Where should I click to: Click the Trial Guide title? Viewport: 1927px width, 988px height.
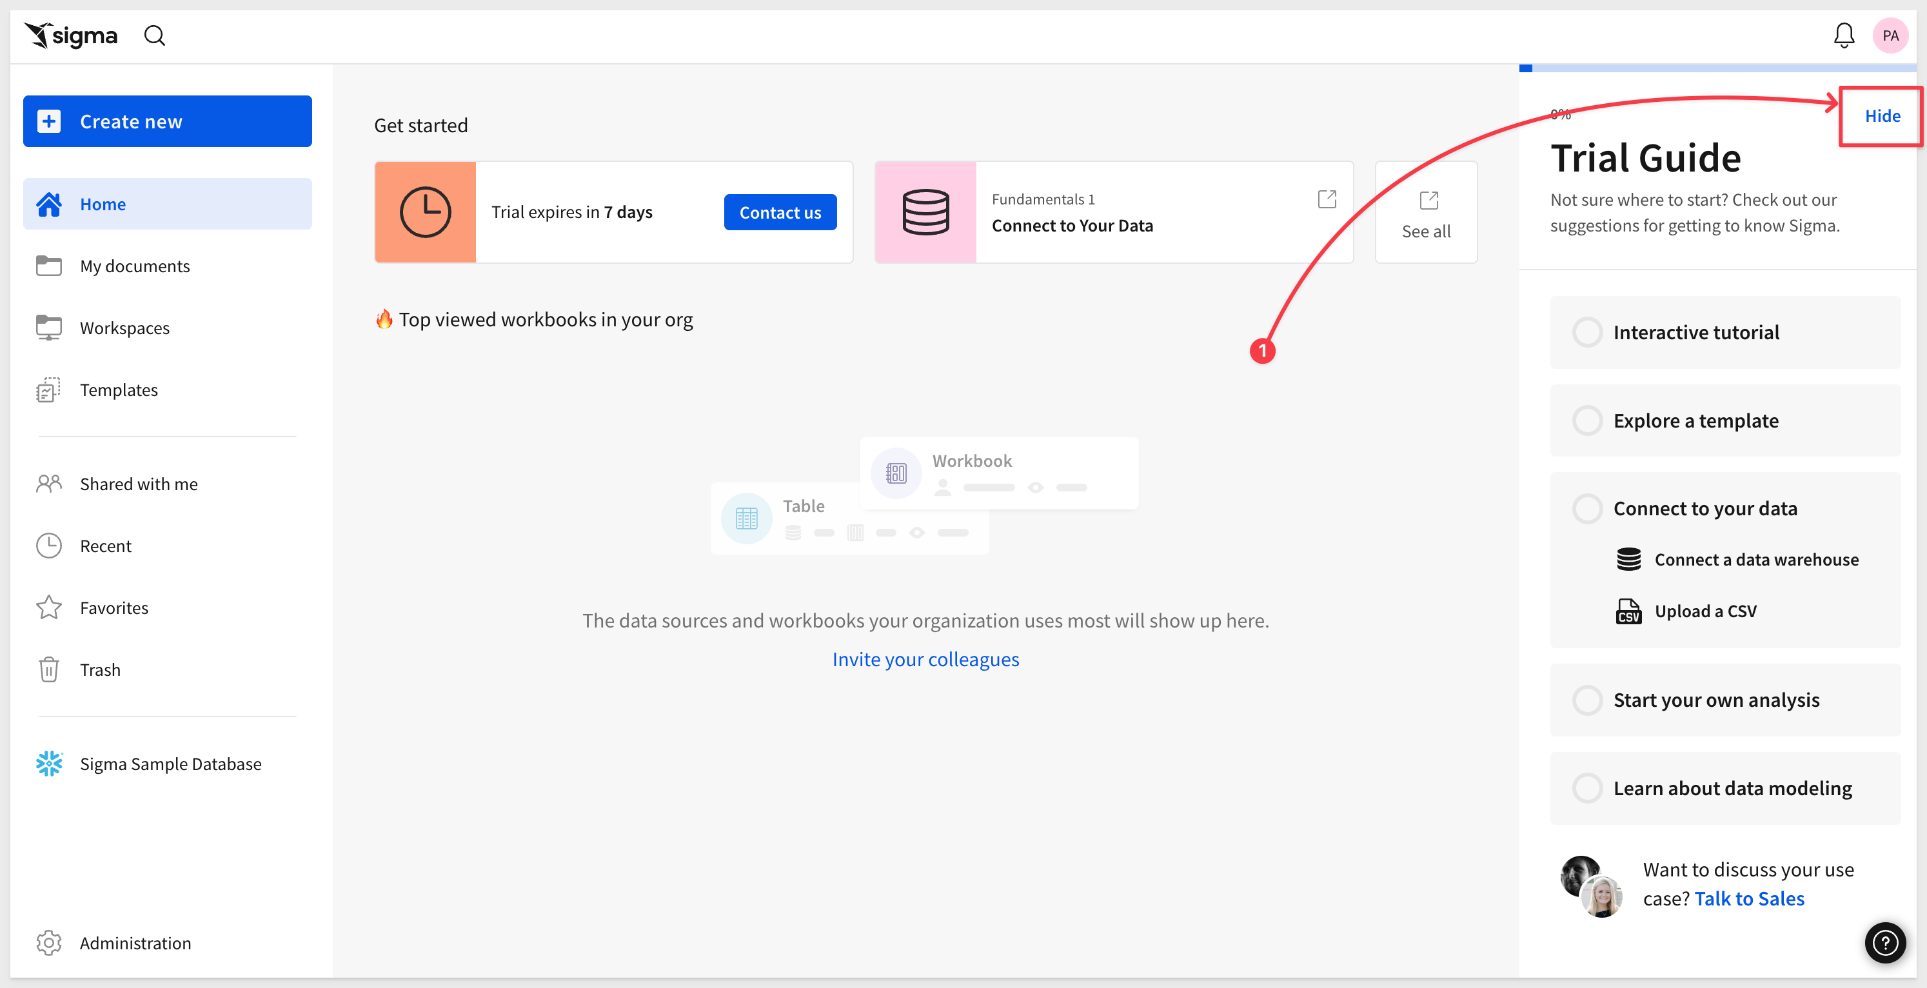pos(1645,158)
